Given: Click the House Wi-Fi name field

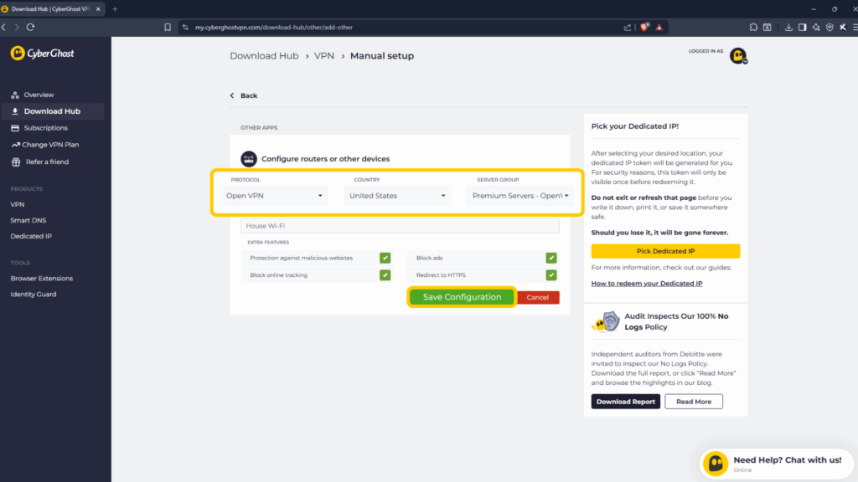Looking at the screenshot, I should [x=400, y=226].
